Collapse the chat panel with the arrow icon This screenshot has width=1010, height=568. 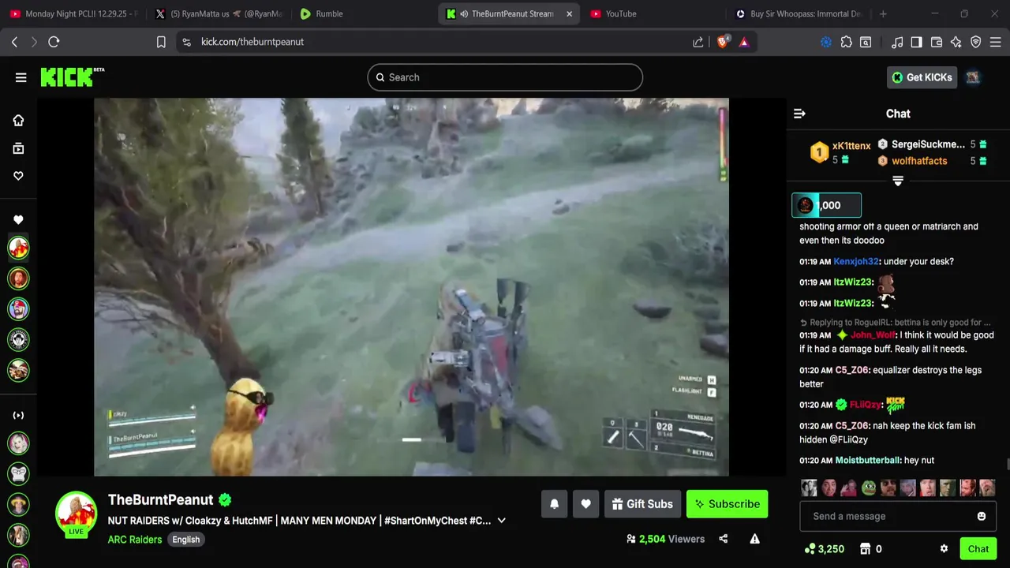point(799,114)
